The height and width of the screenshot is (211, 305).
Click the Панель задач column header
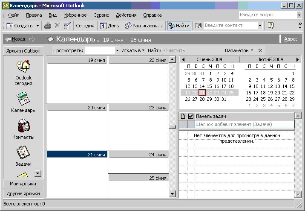(x=245, y=116)
